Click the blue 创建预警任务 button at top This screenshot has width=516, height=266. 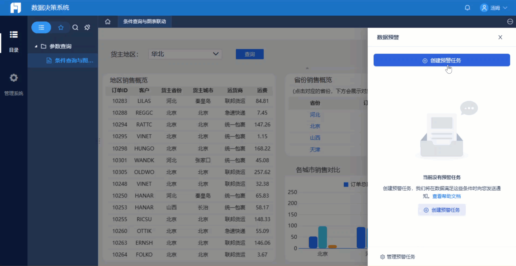(441, 60)
